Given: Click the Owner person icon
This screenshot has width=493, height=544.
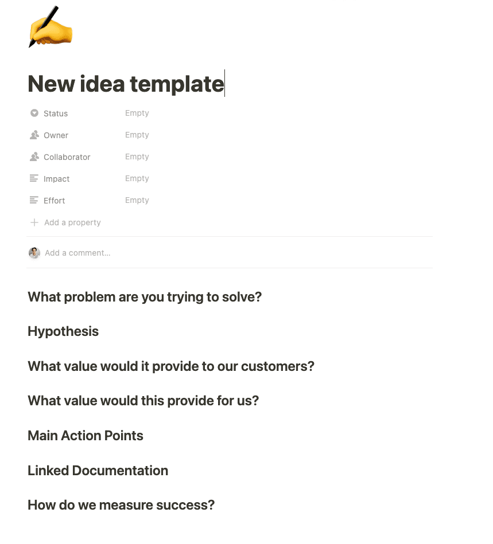Looking at the screenshot, I should (x=34, y=135).
